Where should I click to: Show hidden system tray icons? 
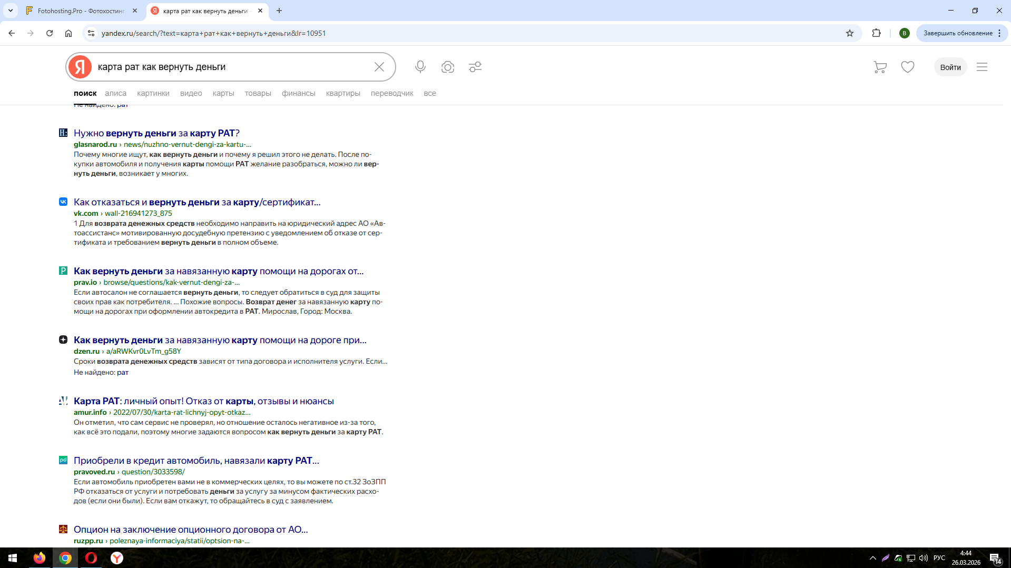click(x=872, y=558)
